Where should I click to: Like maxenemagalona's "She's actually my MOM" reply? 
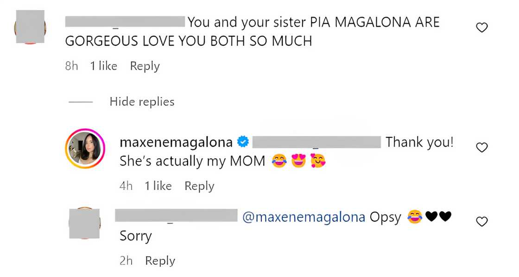(x=482, y=148)
